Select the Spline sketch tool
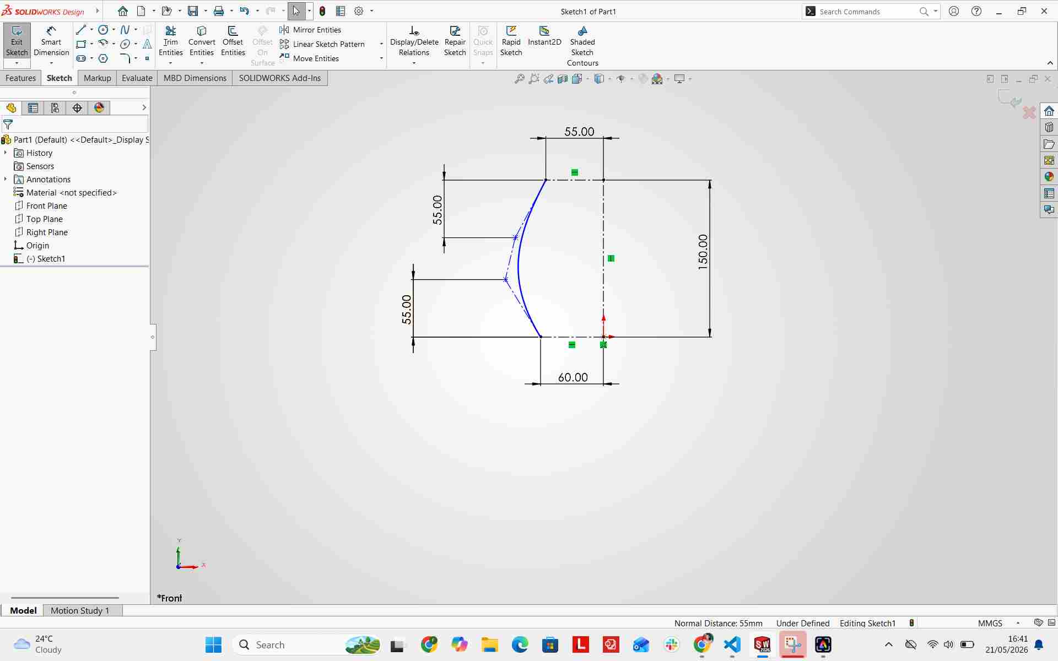 125,30
